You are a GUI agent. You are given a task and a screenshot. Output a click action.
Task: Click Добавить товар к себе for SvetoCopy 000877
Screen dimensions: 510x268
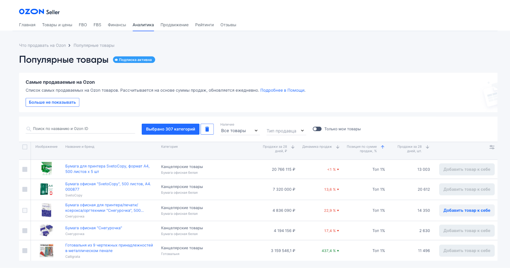[467, 189]
